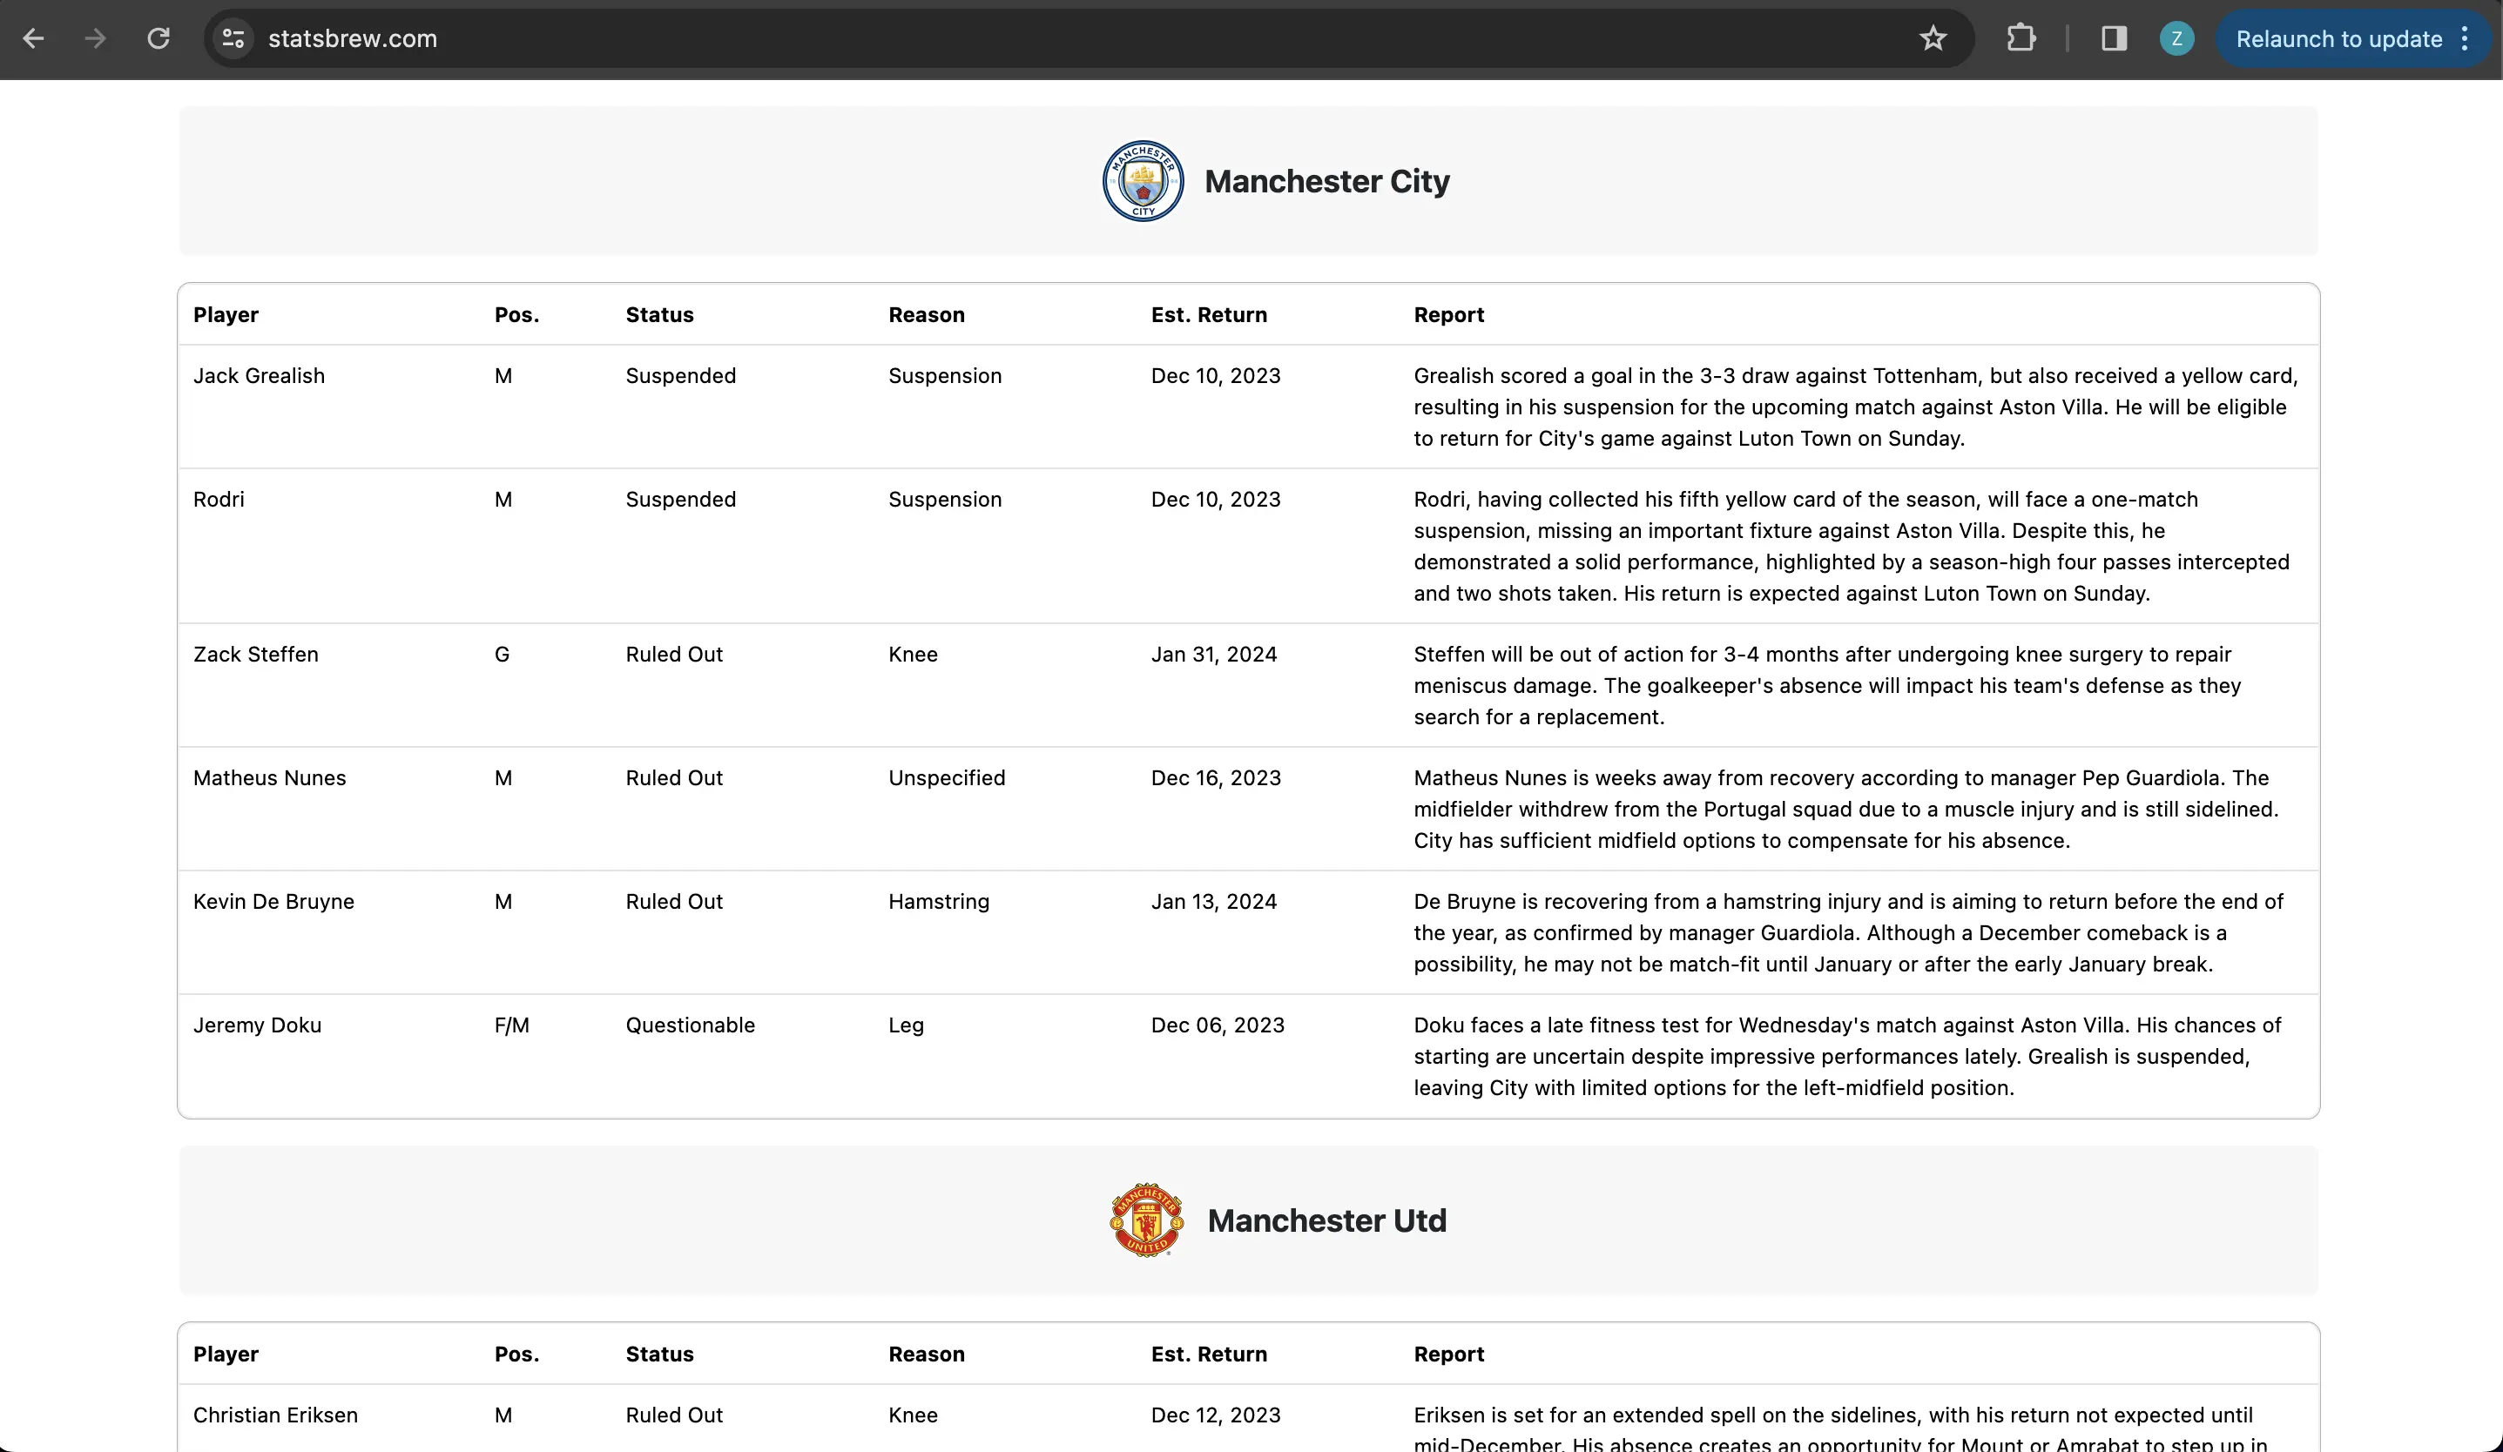Reload the statsbrew.com page
Image resolution: width=2503 pixels, height=1452 pixels.
click(159, 38)
